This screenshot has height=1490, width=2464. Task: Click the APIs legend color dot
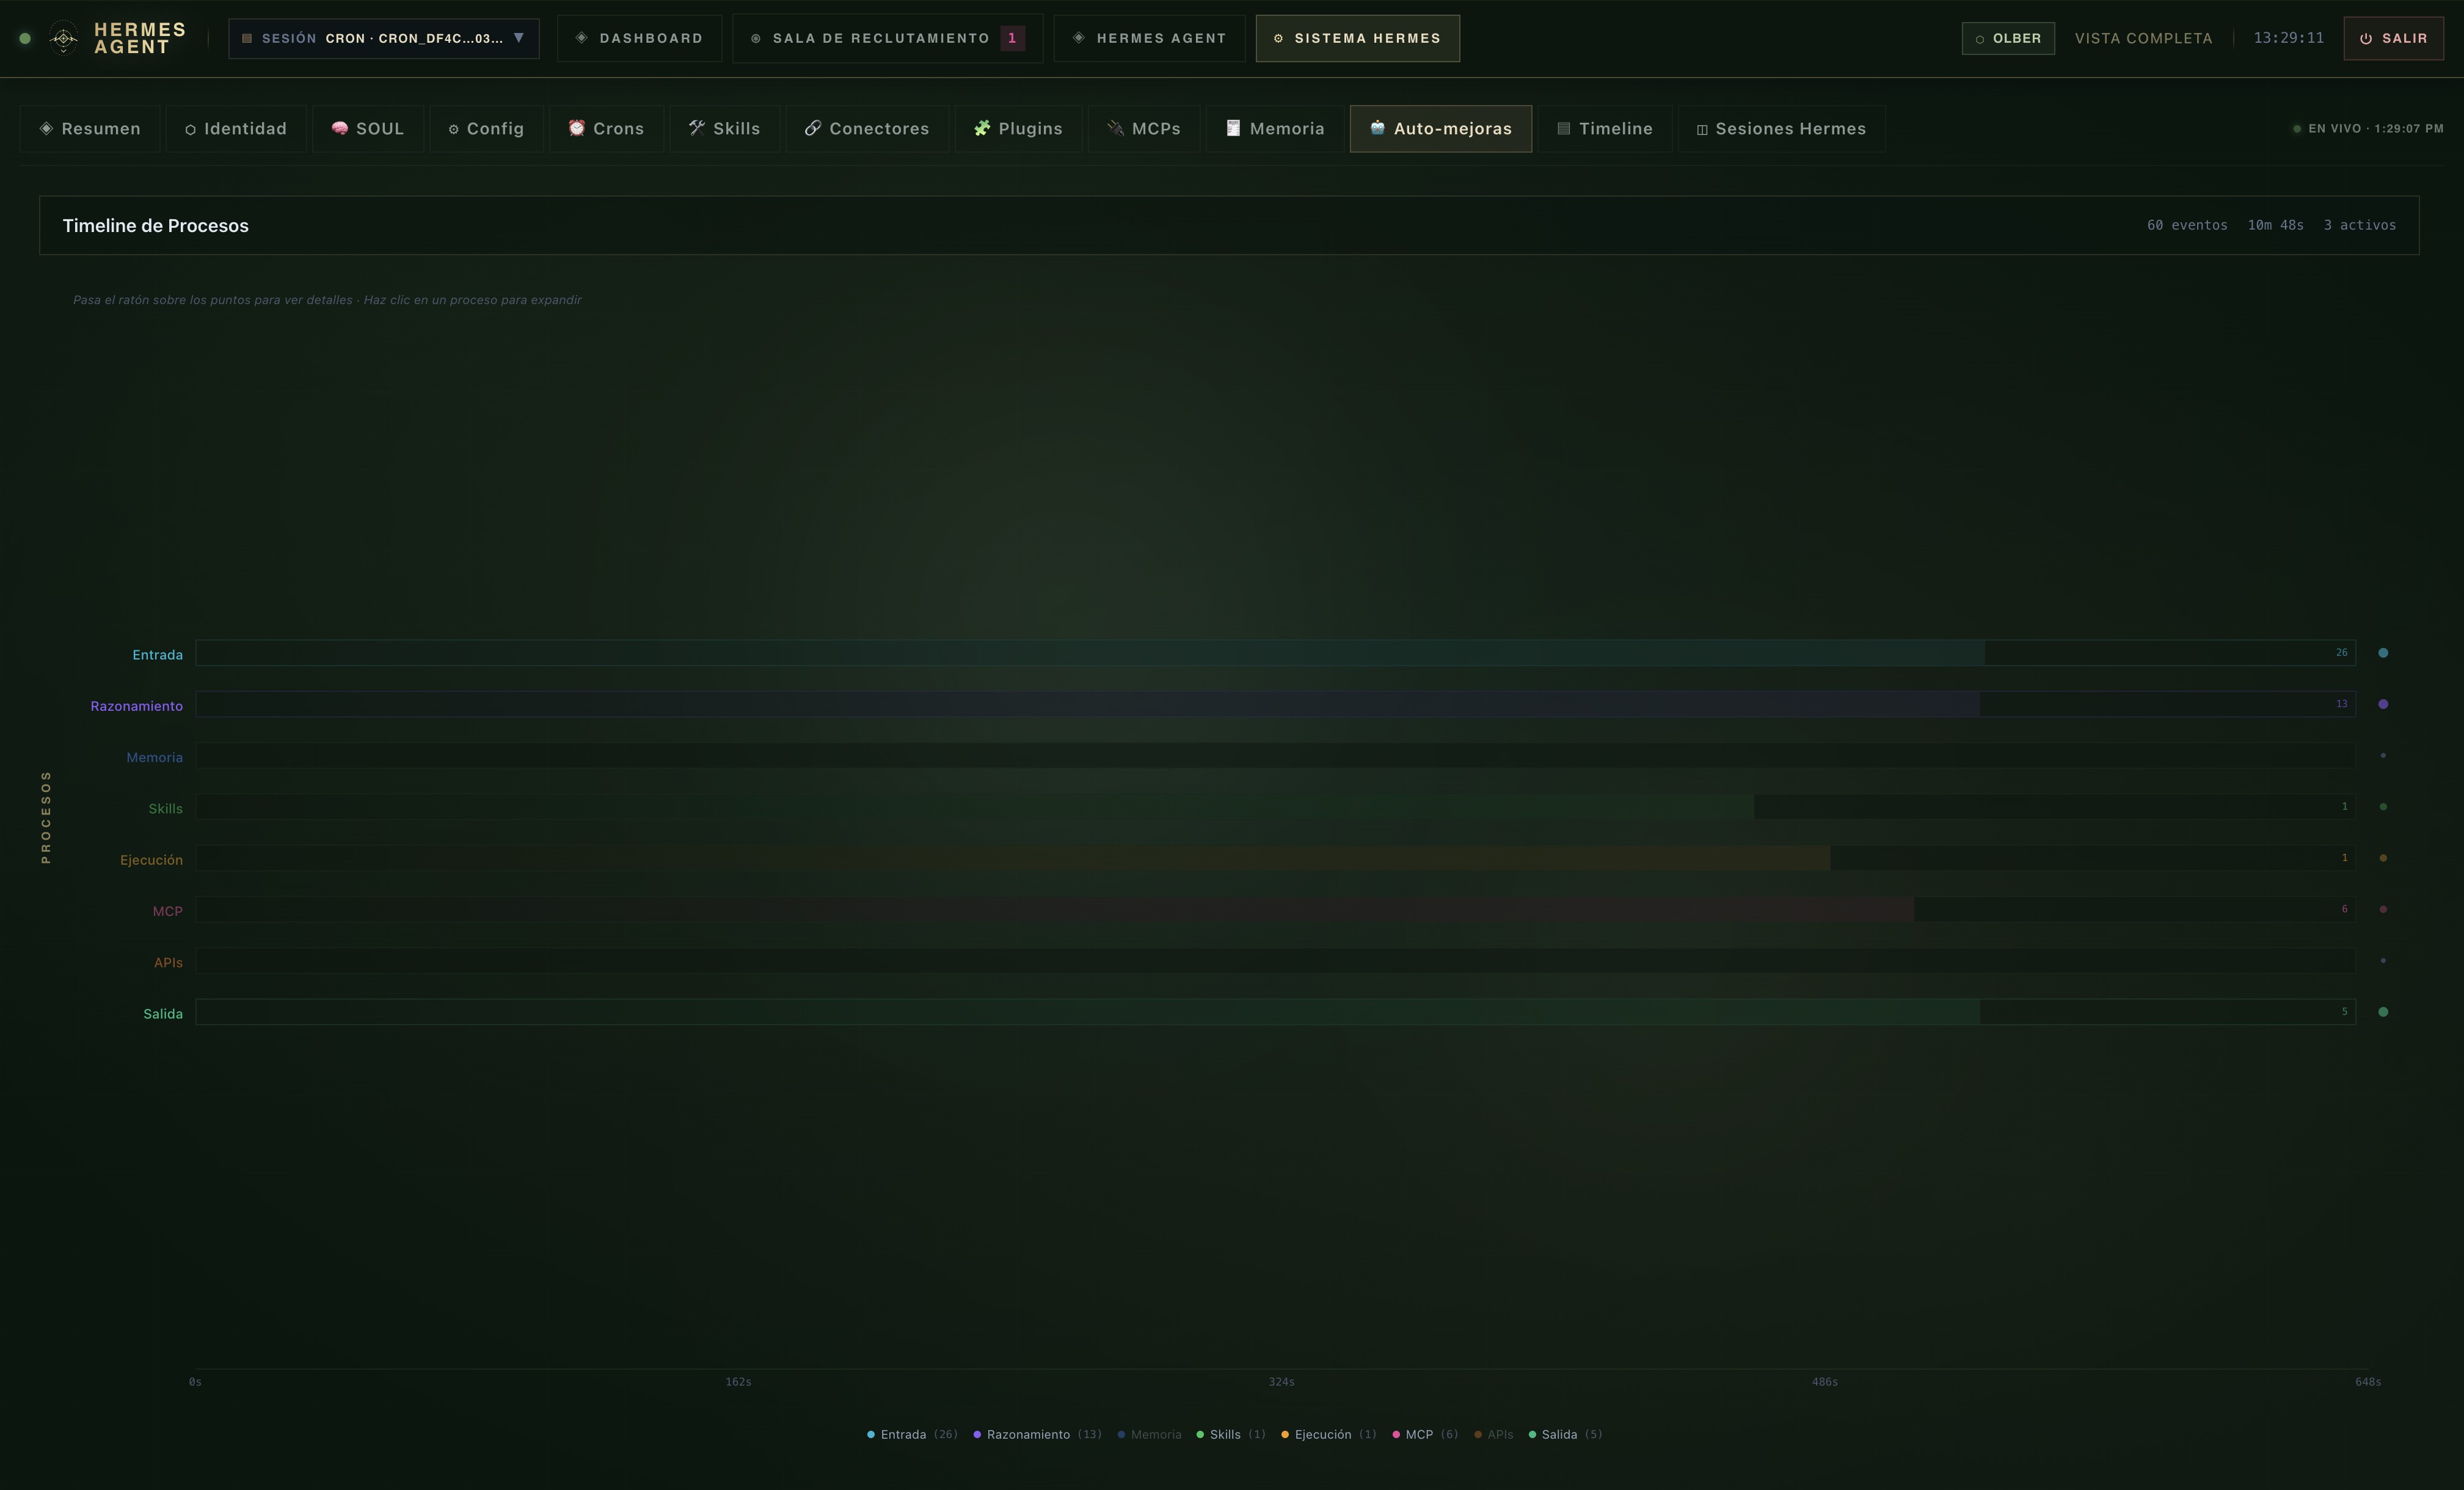coord(1478,1435)
